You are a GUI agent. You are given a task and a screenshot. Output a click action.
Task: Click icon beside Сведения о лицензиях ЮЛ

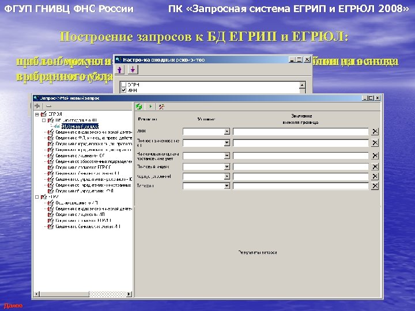[51, 155]
